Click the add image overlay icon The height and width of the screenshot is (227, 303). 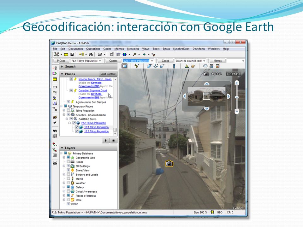pyautogui.click(x=162, y=66)
